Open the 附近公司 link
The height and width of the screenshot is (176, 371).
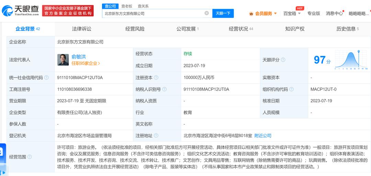point(263,136)
